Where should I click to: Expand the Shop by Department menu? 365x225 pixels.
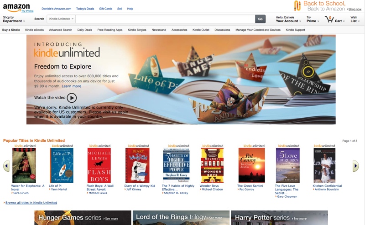[x=14, y=19]
